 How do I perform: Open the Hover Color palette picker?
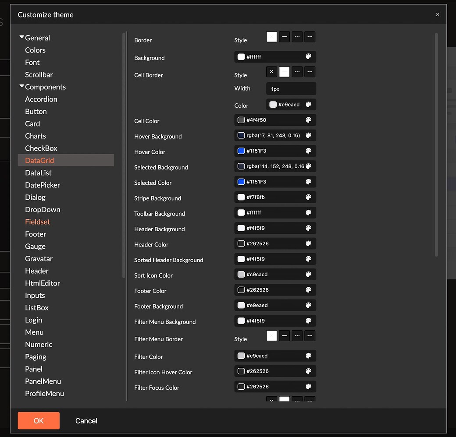(x=309, y=151)
